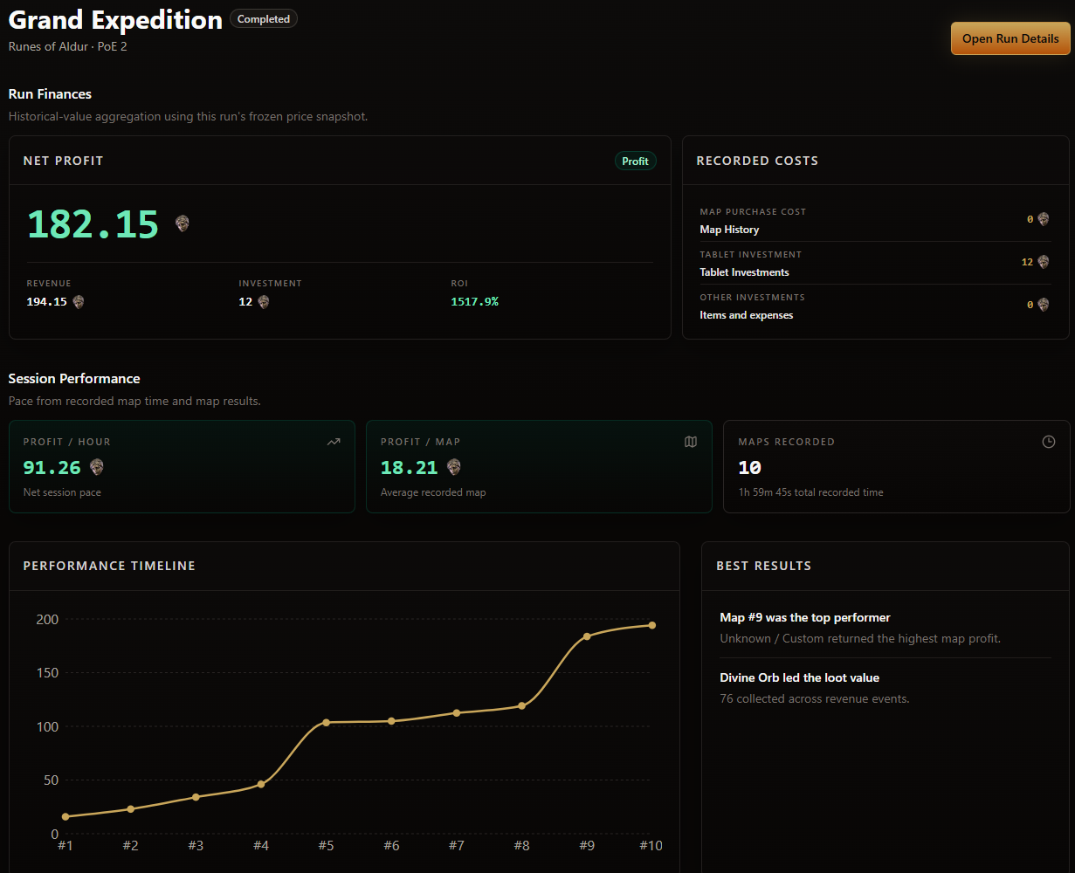Click the ROI value 1517.9%

pos(475,302)
